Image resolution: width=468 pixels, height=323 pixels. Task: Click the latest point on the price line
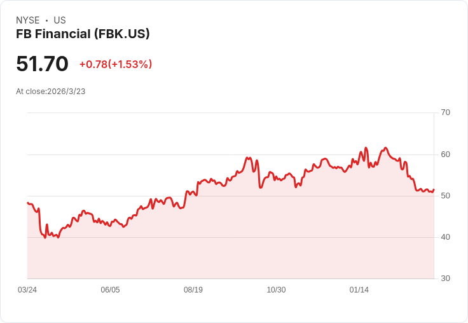pos(434,189)
